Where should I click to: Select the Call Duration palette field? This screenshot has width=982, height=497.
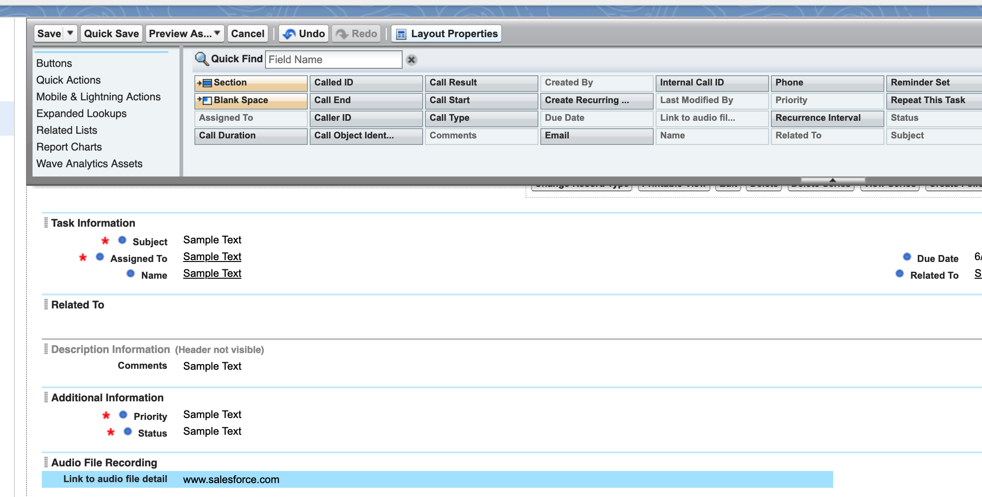click(x=251, y=136)
